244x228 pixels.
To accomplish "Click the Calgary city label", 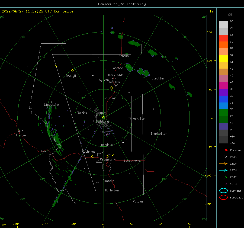I will (106, 159).
